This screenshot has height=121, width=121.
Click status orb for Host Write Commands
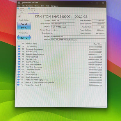pos(19,67)
